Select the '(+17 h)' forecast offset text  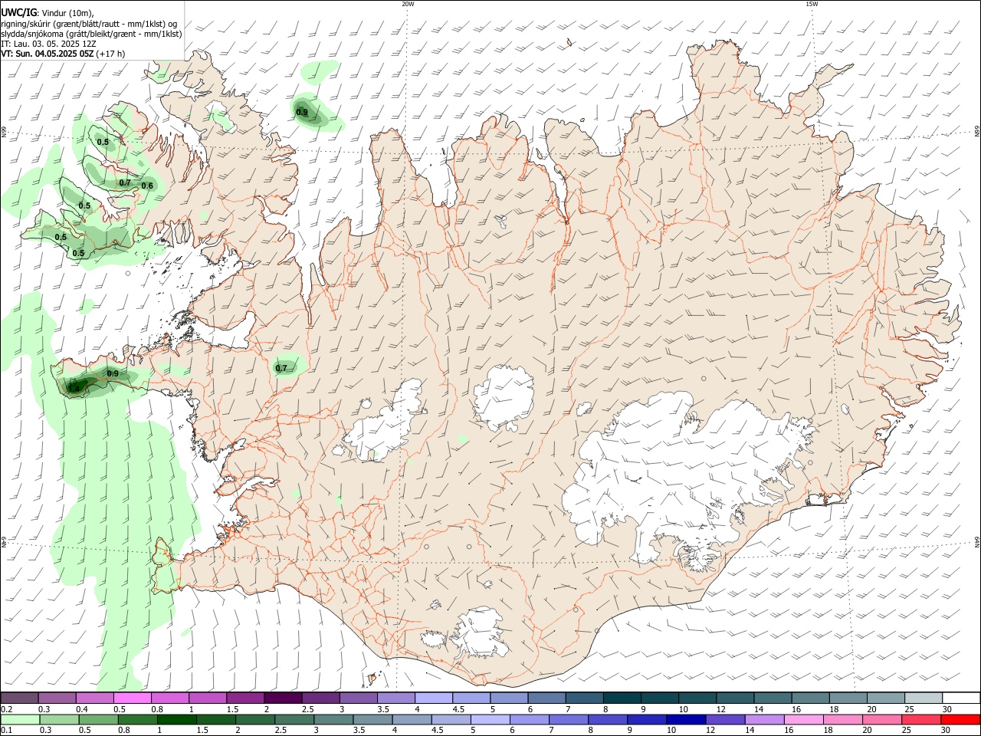(x=111, y=54)
